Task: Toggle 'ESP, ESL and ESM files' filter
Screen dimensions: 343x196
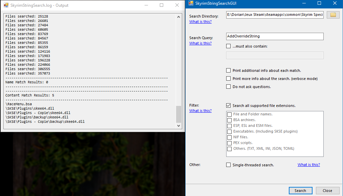Action: click(x=229, y=126)
